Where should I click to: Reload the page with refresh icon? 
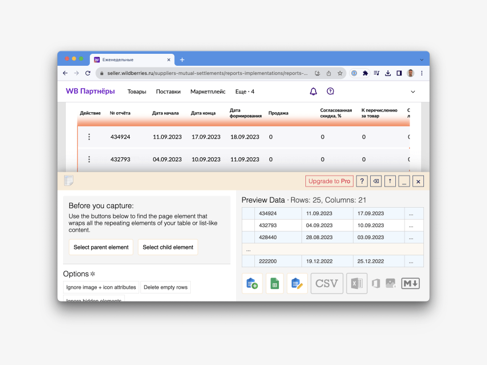point(88,73)
